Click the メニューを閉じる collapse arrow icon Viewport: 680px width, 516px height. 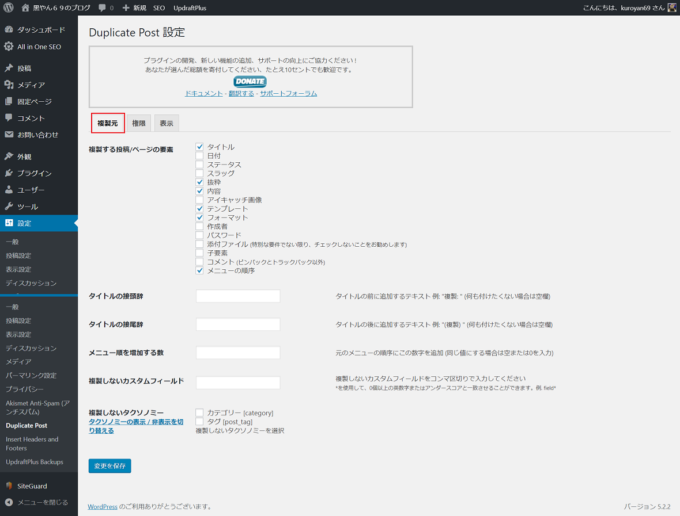click(9, 502)
